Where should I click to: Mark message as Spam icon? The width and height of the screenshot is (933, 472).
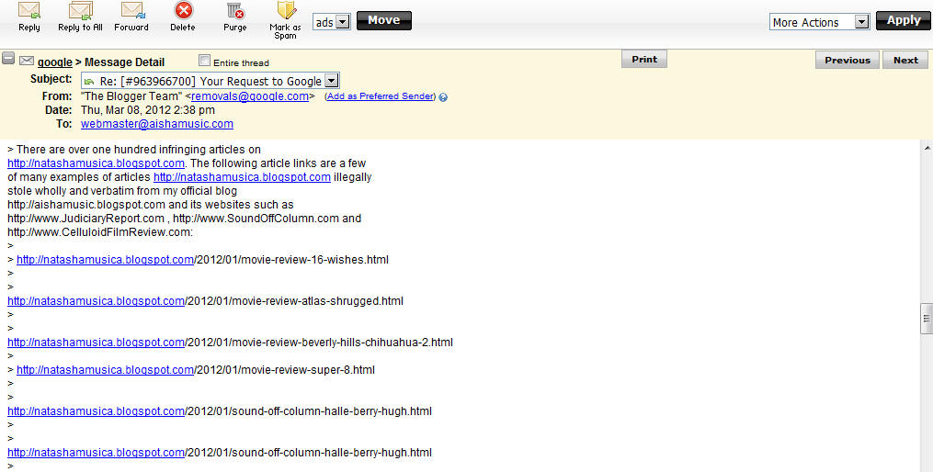(x=286, y=10)
